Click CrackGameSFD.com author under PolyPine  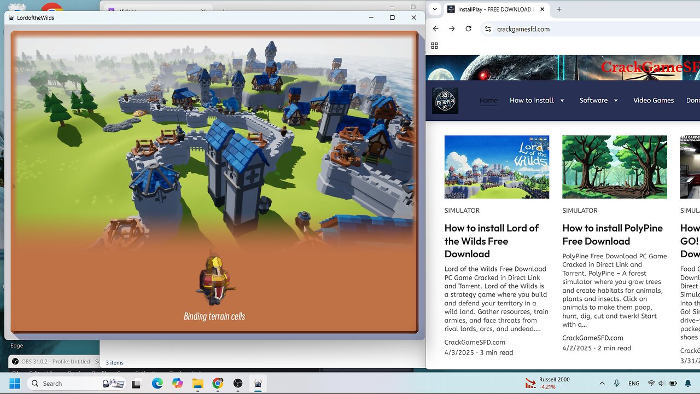click(x=593, y=338)
